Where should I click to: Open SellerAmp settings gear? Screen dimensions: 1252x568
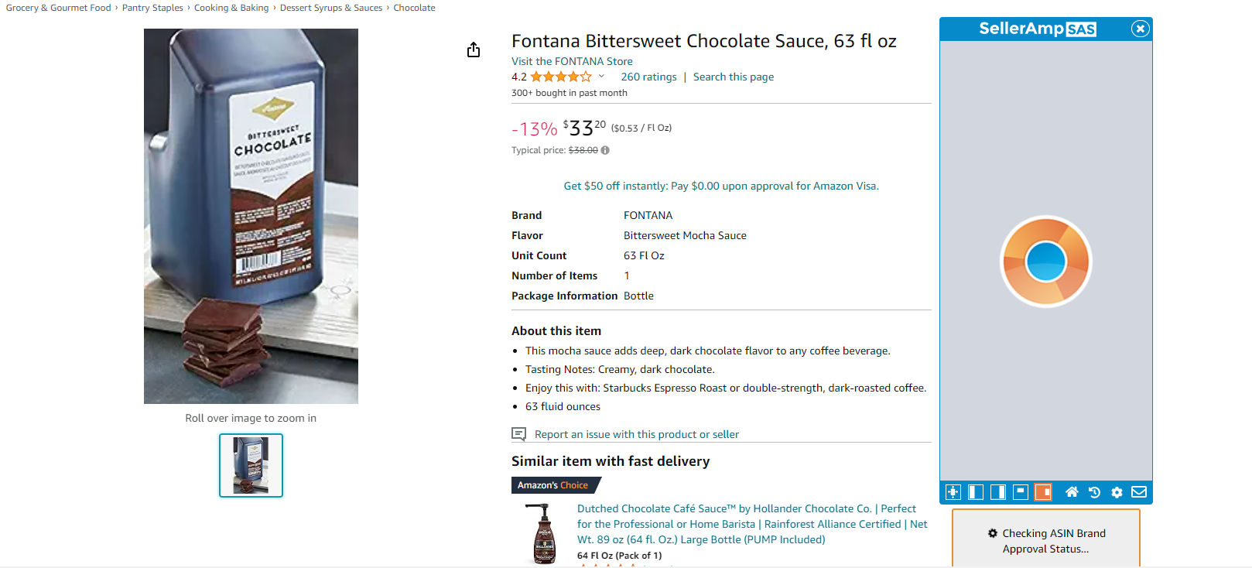click(1117, 492)
